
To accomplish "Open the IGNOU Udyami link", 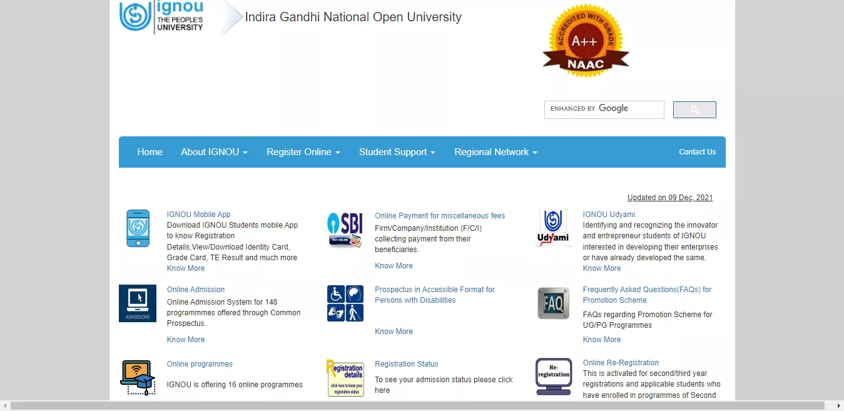I will click(609, 215).
